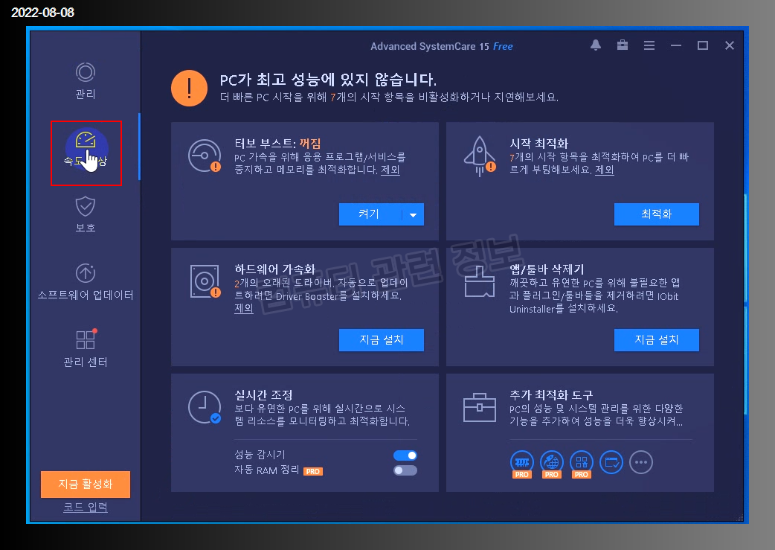Click 제외 link in 시작 최적화 card

coord(605,170)
